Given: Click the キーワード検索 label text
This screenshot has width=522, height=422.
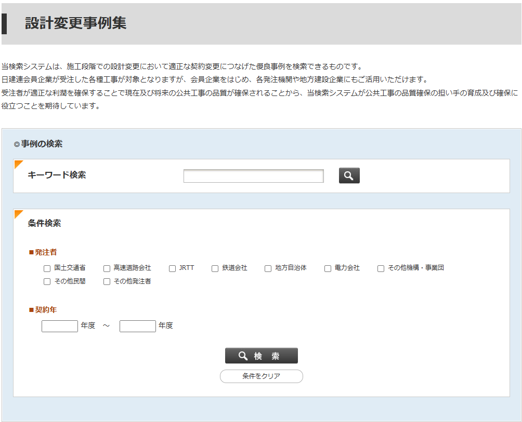Looking at the screenshot, I should click(57, 175).
